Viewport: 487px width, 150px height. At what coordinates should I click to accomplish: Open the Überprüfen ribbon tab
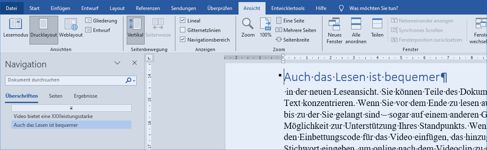pyautogui.click(x=219, y=8)
